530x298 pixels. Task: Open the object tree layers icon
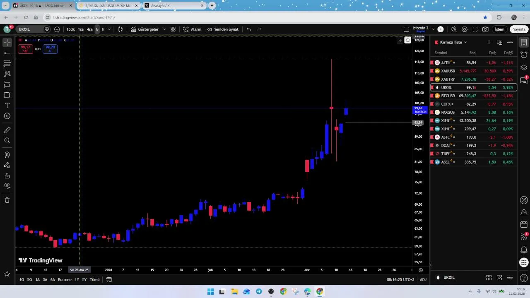point(524,67)
